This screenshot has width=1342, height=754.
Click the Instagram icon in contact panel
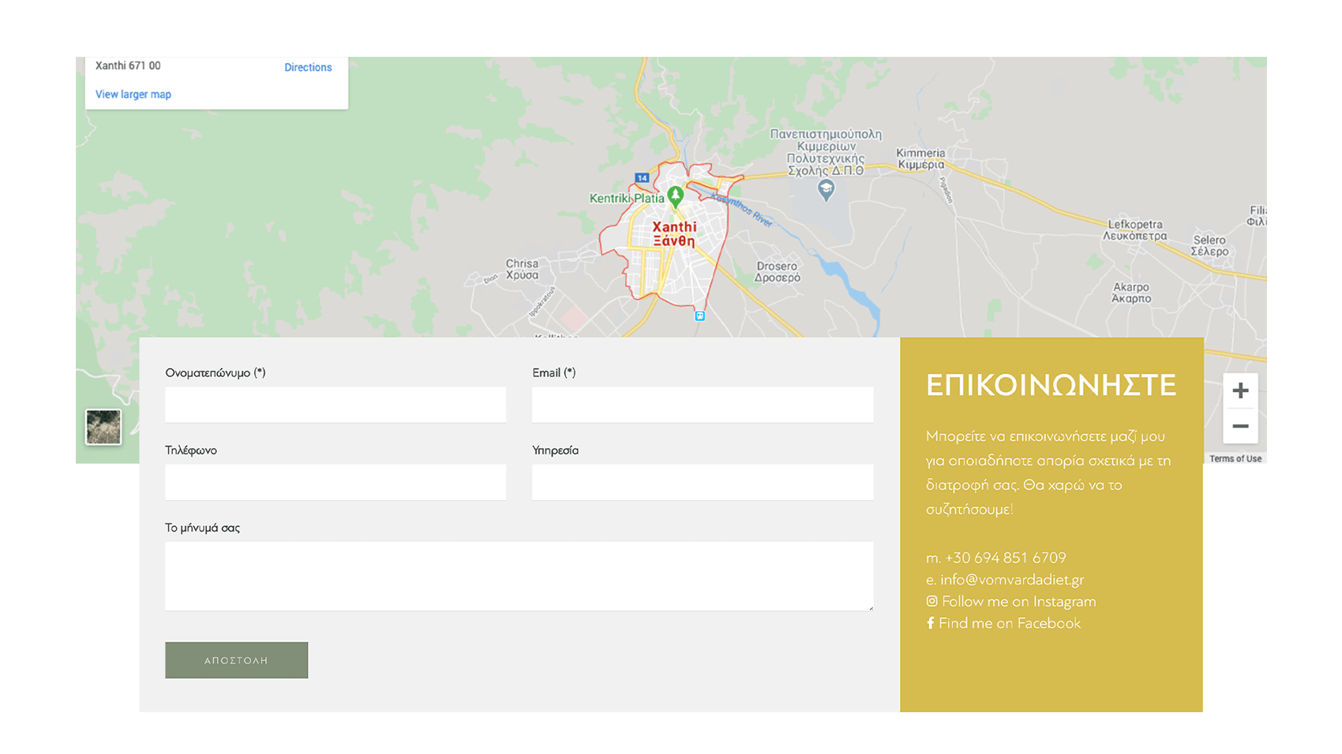[932, 601]
